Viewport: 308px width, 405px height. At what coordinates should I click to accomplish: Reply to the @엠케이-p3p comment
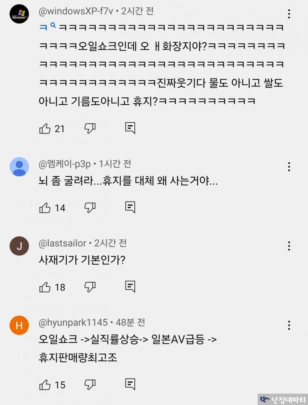(130, 207)
